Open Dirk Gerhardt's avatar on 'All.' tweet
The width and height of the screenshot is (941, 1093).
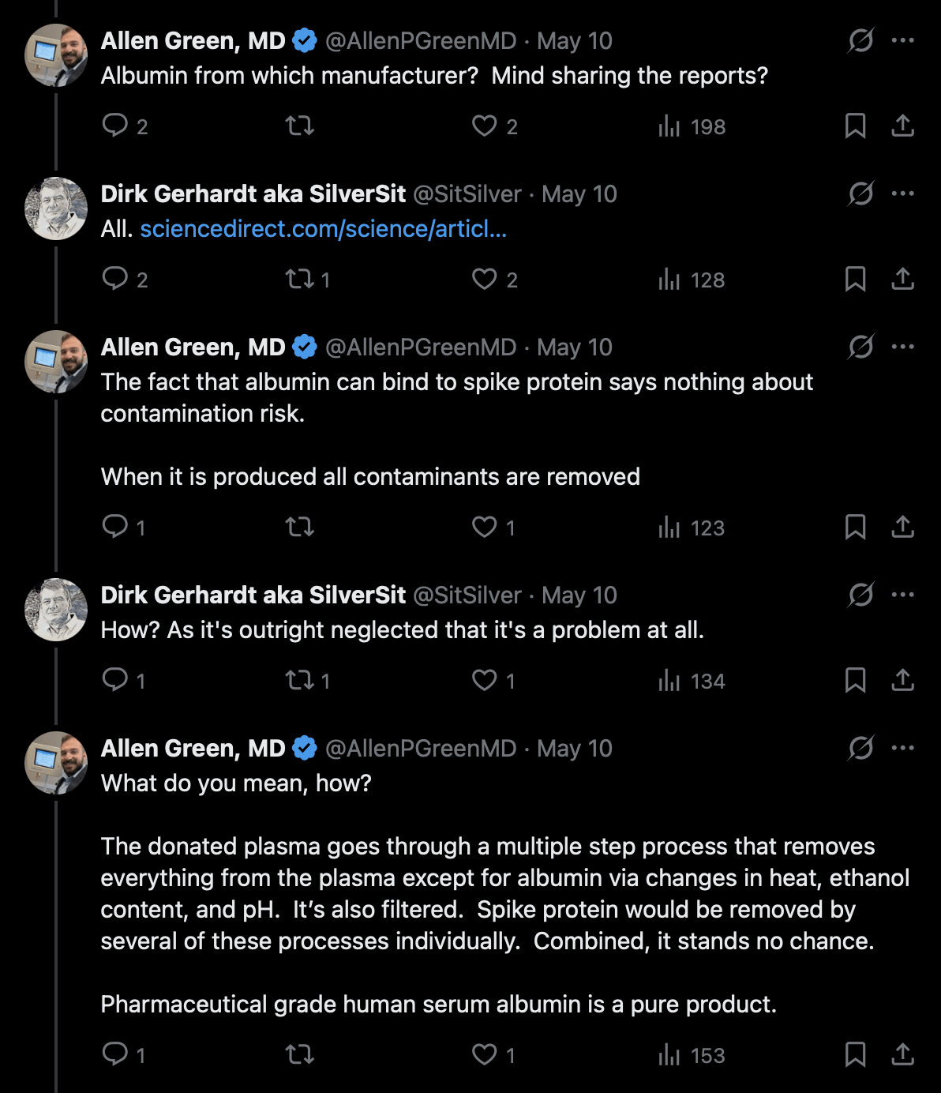[x=57, y=208]
